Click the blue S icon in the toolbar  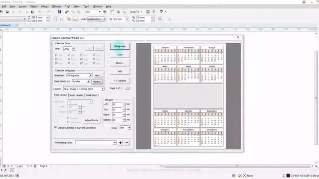coord(59,11)
